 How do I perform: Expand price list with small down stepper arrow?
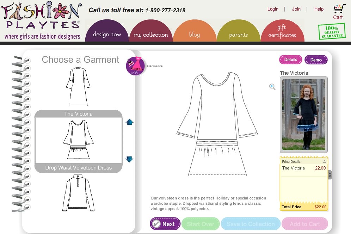(x=330, y=177)
